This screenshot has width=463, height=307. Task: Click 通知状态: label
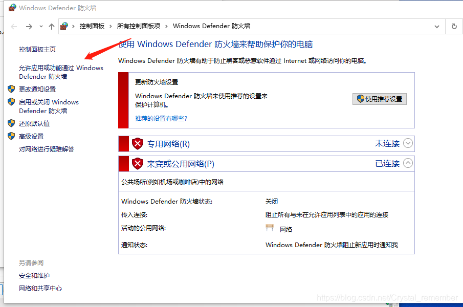[x=135, y=245]
